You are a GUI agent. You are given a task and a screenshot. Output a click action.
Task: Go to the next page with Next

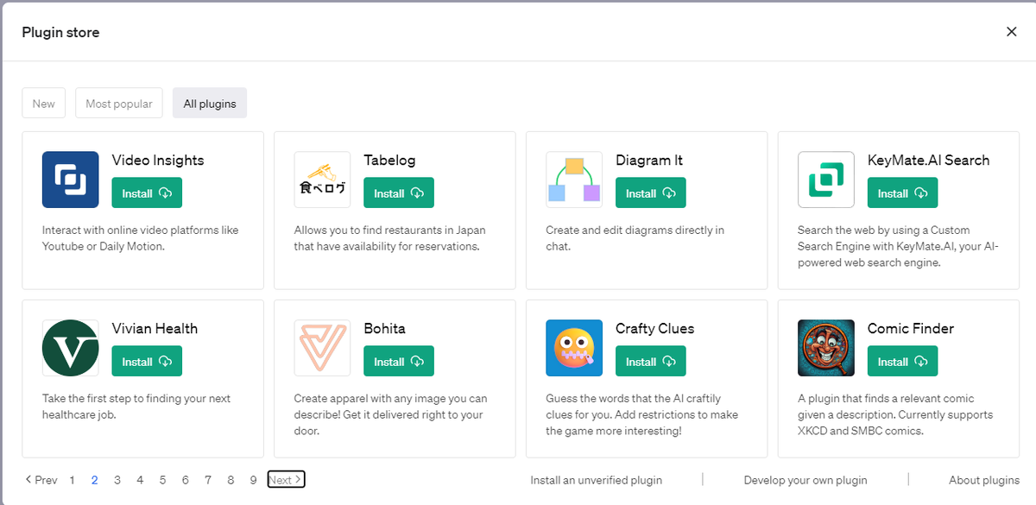pos(286,480)
